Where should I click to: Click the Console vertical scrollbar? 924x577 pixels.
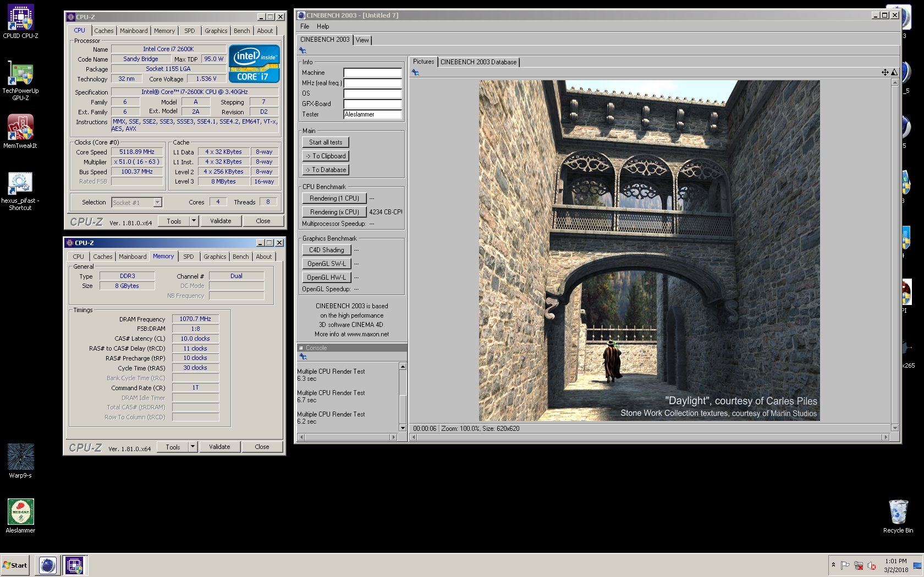click(x=403, y=397)
